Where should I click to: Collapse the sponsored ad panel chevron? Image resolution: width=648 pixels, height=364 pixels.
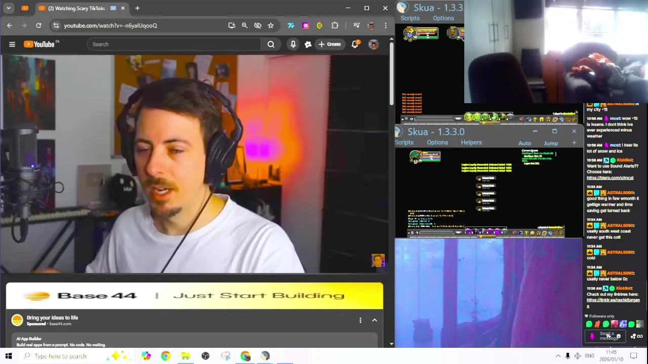pos(375,320)
